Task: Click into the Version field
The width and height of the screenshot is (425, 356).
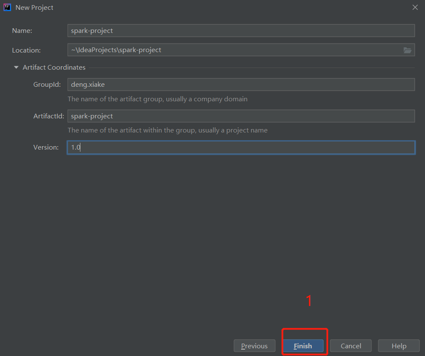Action: click(x=241, y=147)
